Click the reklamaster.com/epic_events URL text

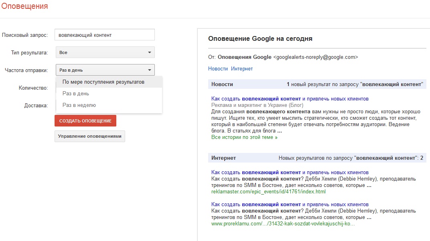268,191
